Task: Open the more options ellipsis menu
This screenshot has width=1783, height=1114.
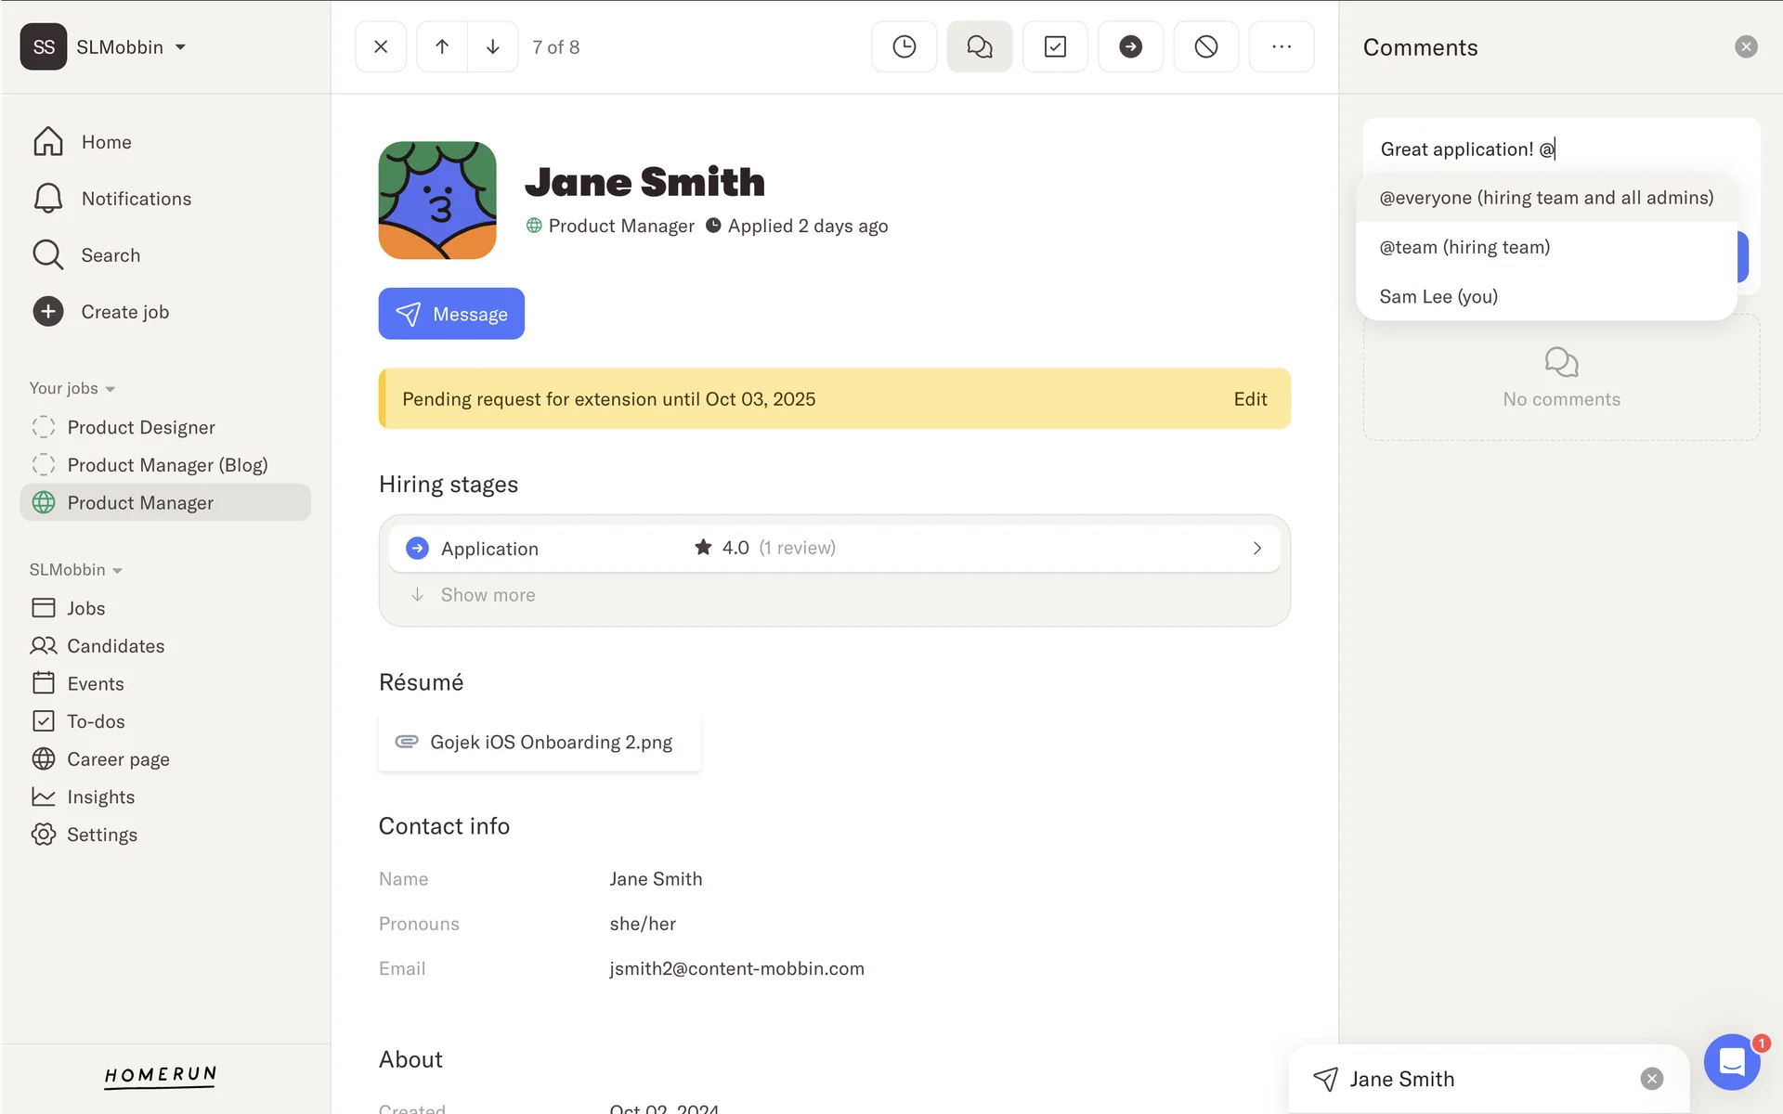Action: (1281, 46)
